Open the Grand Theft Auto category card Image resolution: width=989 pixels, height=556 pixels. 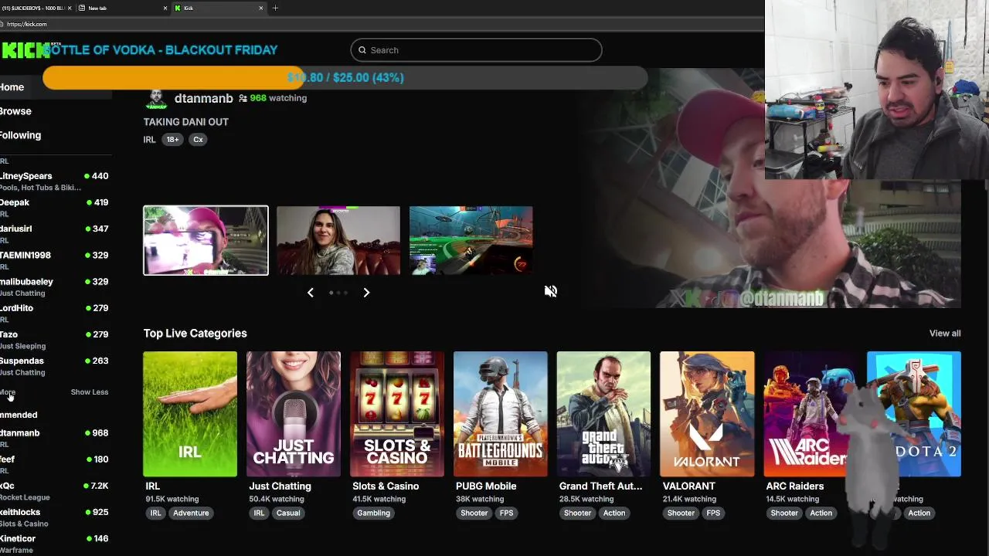tap(603, 414)
